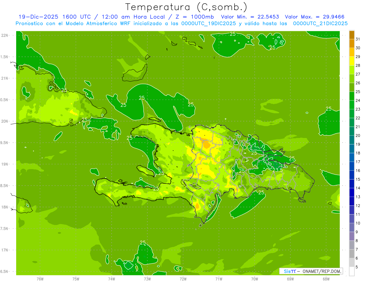Click the '70W' longitude axis label
This screenshot has height=283, width=366.
[x=255, y=279]
